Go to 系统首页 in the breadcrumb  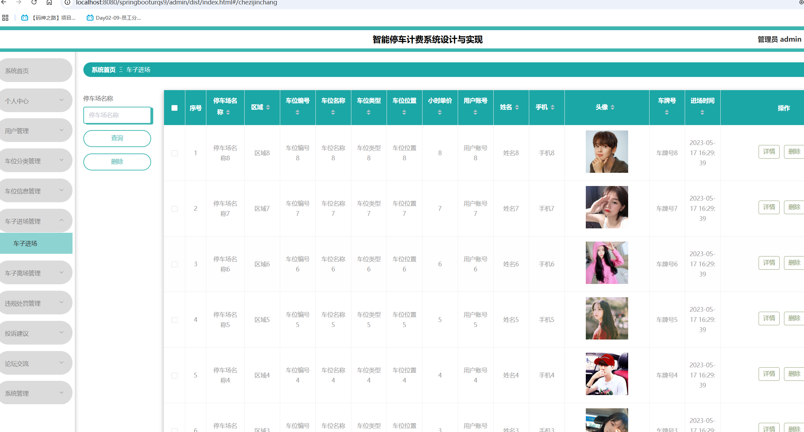pyautogui.click(x=103, y=70)
